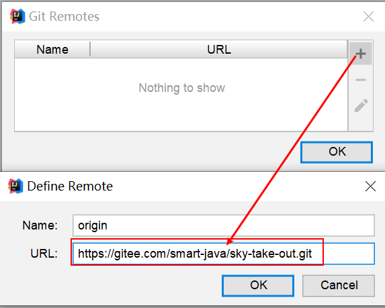Close the Define Remote dialog
The width and height of the screenshot is (385, 308).
tap(370, 187)
